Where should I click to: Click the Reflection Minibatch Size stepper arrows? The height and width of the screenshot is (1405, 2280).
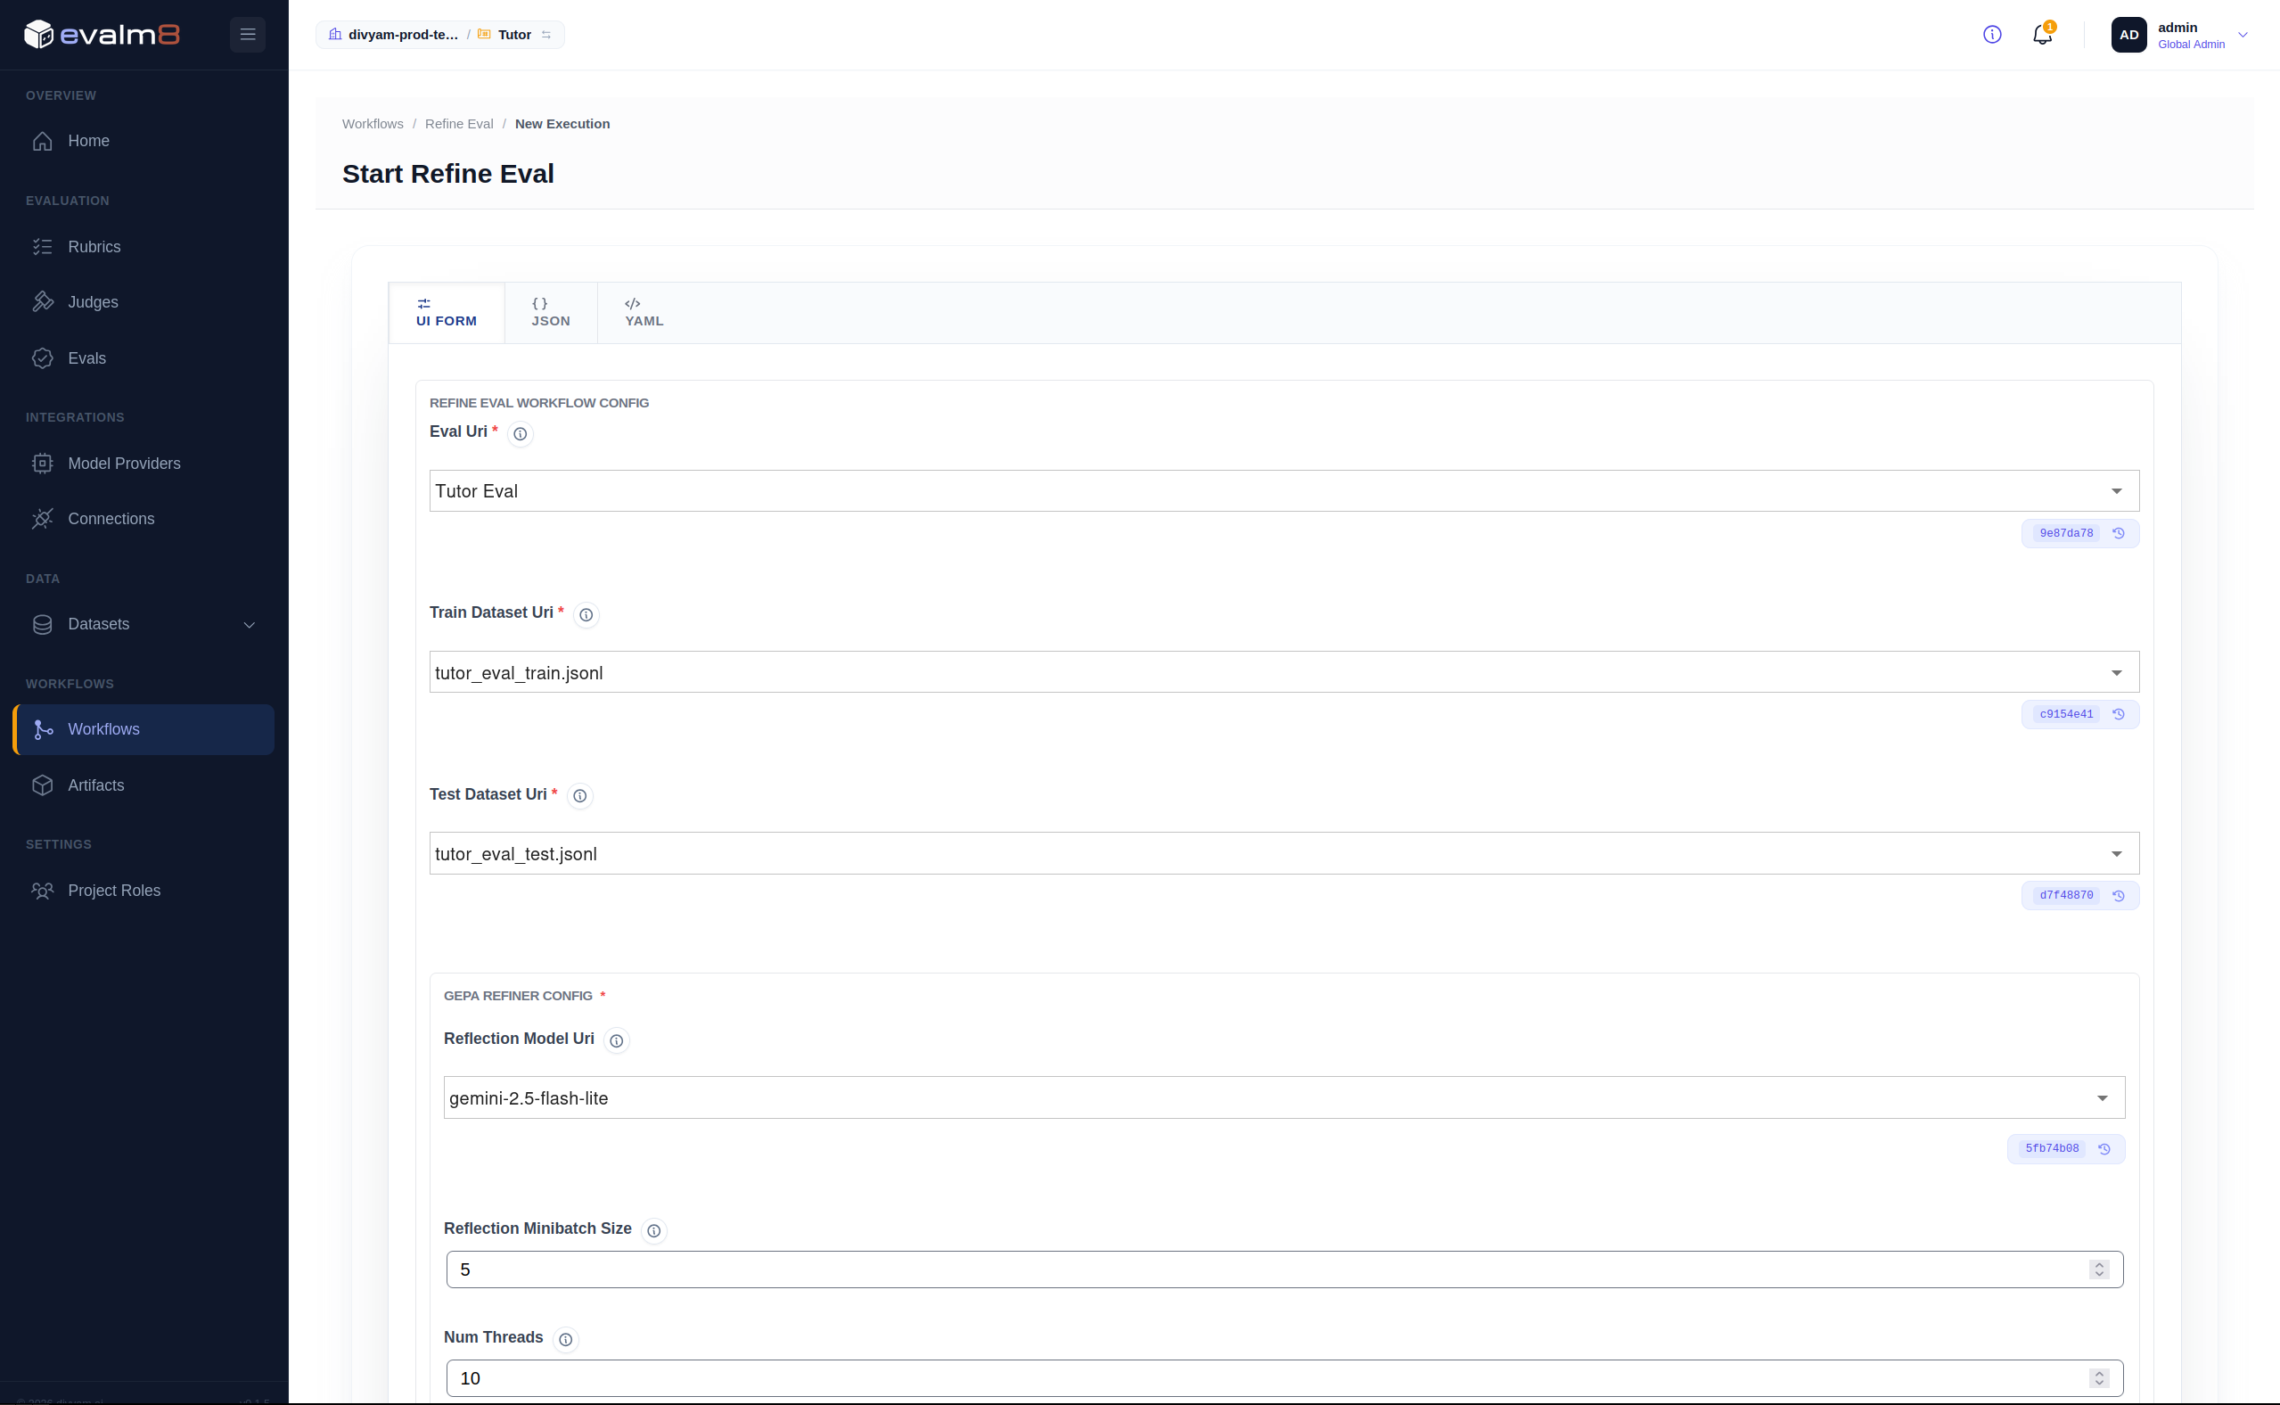click(x=2099, y=1269)
